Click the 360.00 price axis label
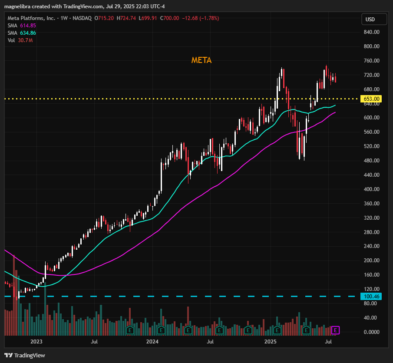Screen dimensions: 393x363 371,203
